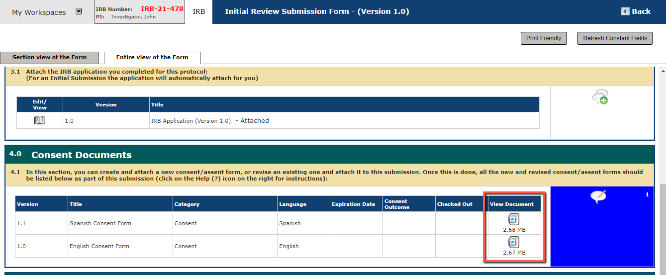Click the Checked Out column header

click(461, 204)
